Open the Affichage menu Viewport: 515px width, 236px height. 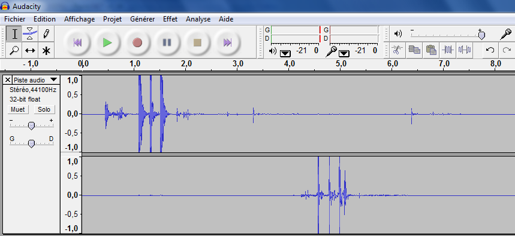[80, 19]
